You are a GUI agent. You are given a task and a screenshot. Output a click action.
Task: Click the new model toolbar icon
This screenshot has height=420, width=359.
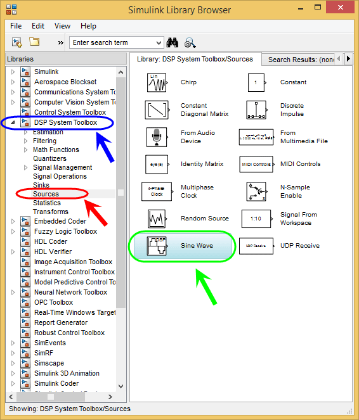coord(17,42)
